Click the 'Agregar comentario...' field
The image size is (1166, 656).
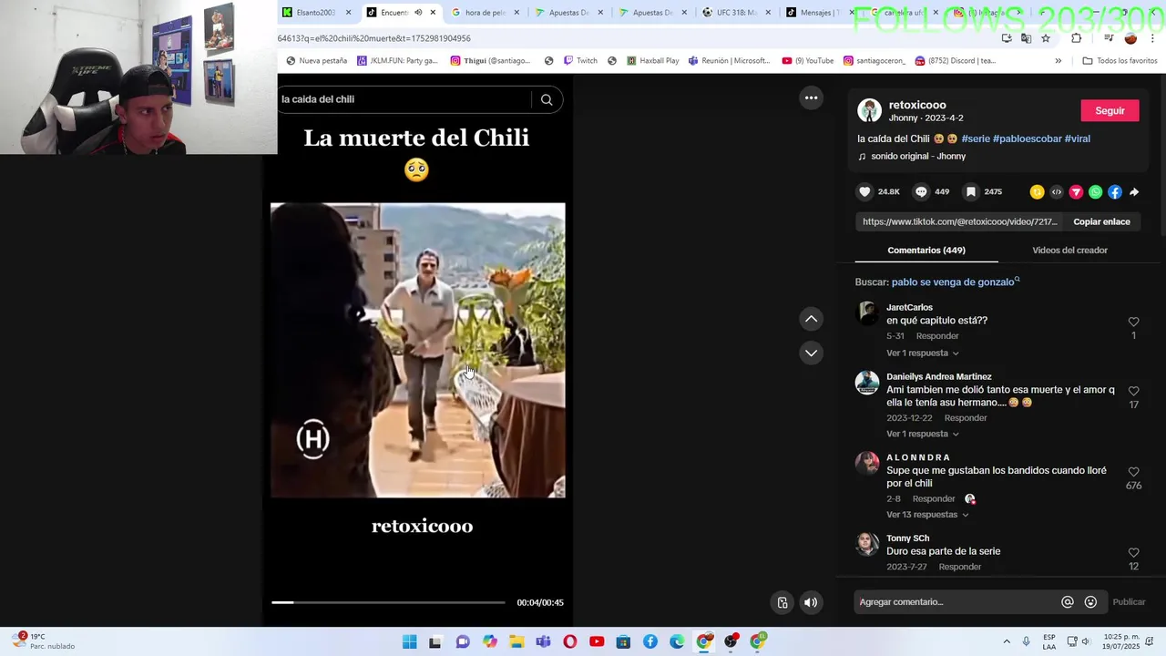pyautogui.click(x=955, y=602)
